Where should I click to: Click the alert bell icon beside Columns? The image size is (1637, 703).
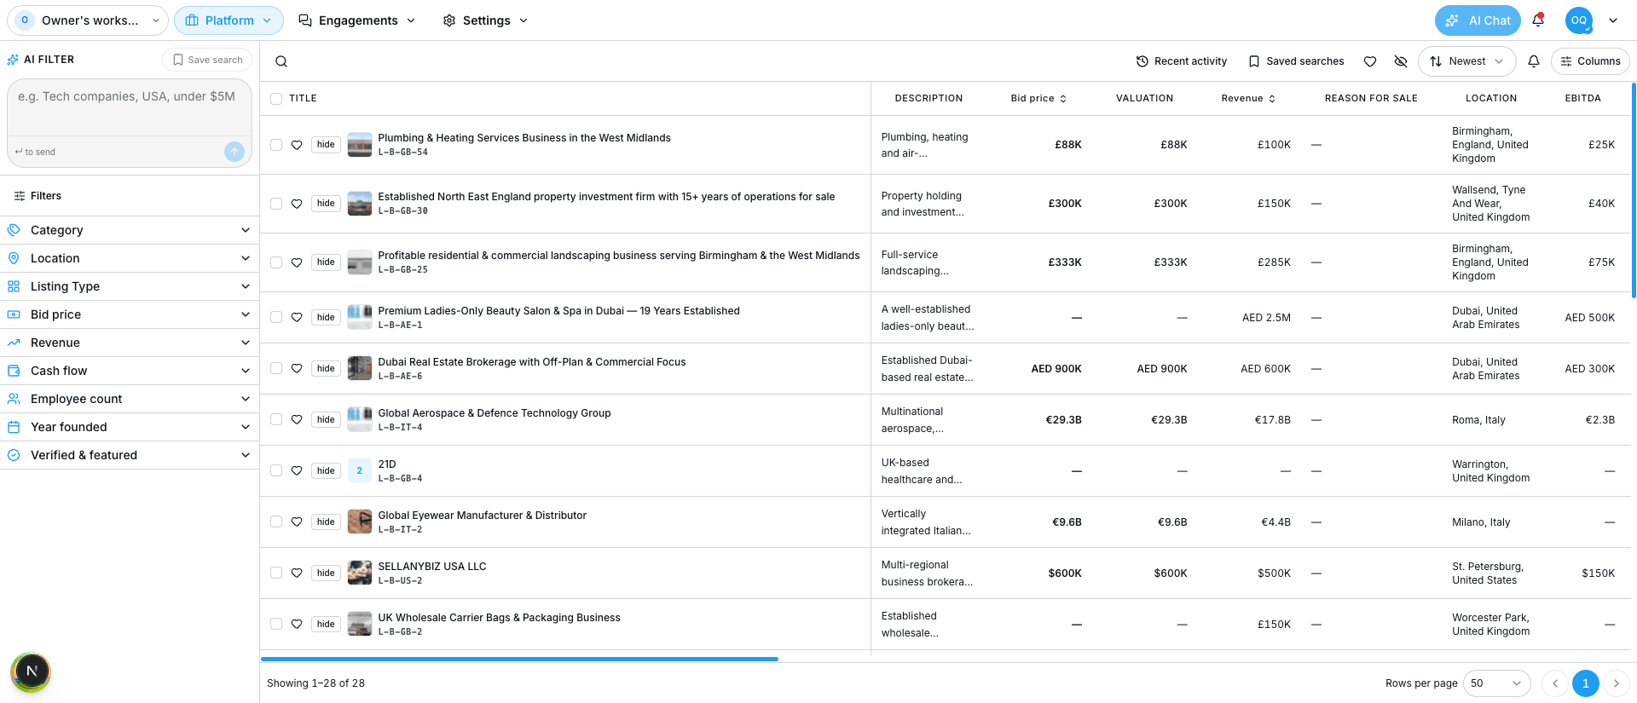pyautogui.click(x=1534, y=61)
